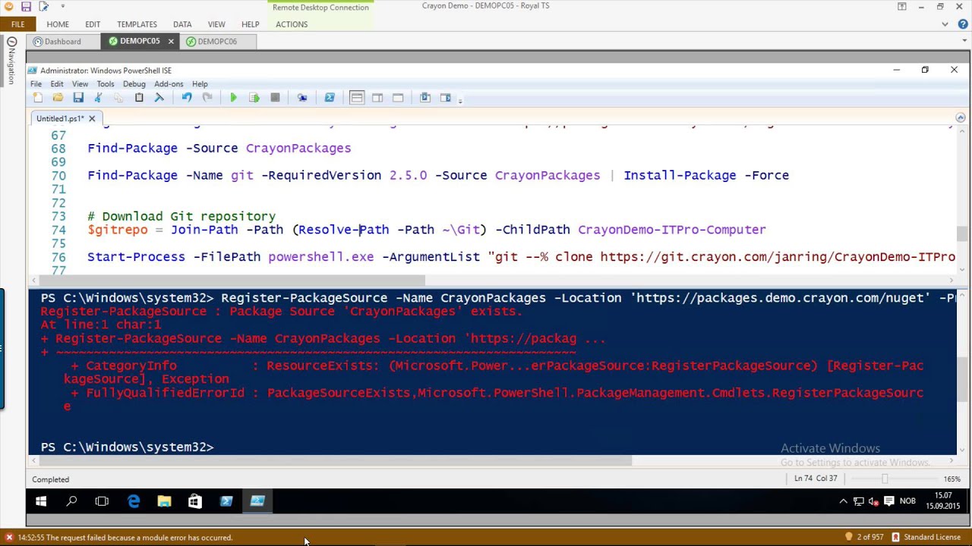Open File Explorer from taskbar

pos(164,501)
